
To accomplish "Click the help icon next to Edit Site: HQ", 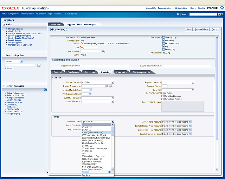I will click(x=67, y=30).
